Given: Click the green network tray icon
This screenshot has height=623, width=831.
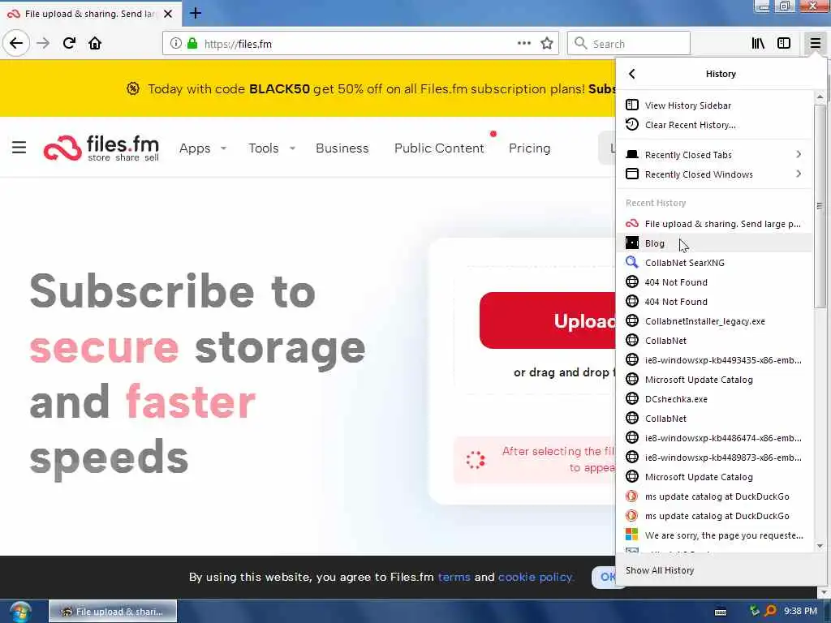Looking at the screenshot, I should point(754,611).
